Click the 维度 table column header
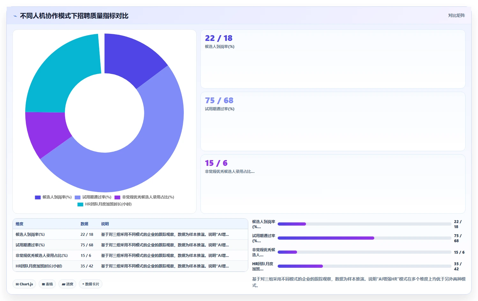Screen dimensions: 478x301 (x=19, y=224)
